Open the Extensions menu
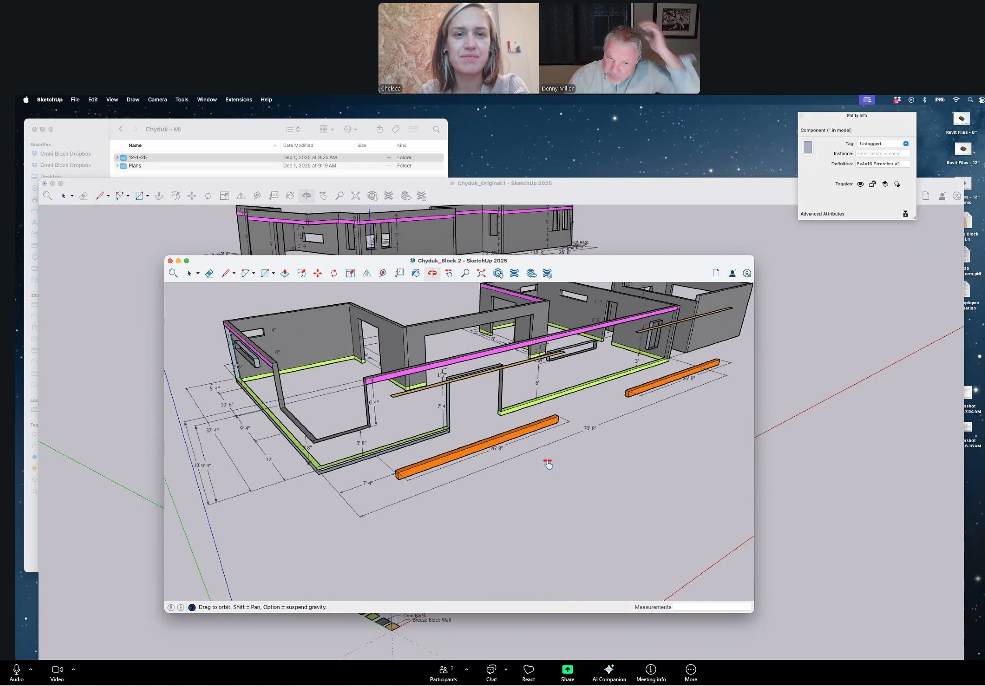The height and width of the screenshot is (686, 985). pos(239,100)
